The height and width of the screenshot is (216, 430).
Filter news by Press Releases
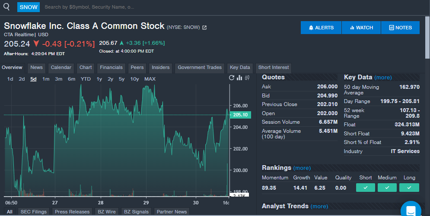click(72, 212)
